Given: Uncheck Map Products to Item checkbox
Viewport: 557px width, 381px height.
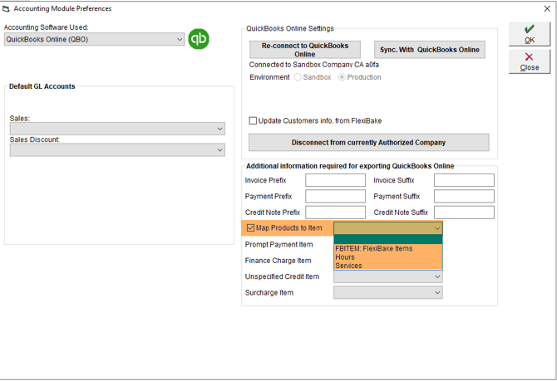Looking at the screenshot, I should pyautogui.click(x=250, y=227).
